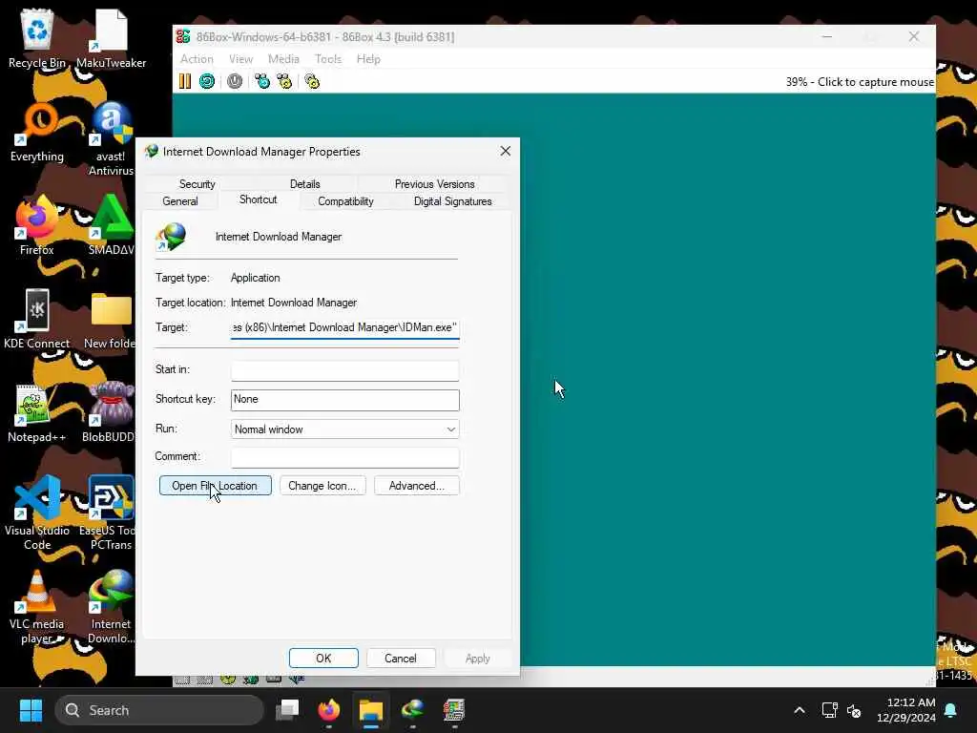Open 86Box settings gear icon

point(312,81)
